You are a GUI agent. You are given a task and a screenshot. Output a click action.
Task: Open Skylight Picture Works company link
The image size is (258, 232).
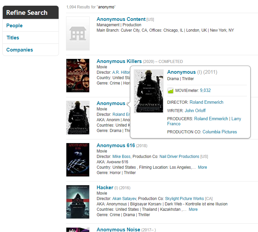coord(185,199)
